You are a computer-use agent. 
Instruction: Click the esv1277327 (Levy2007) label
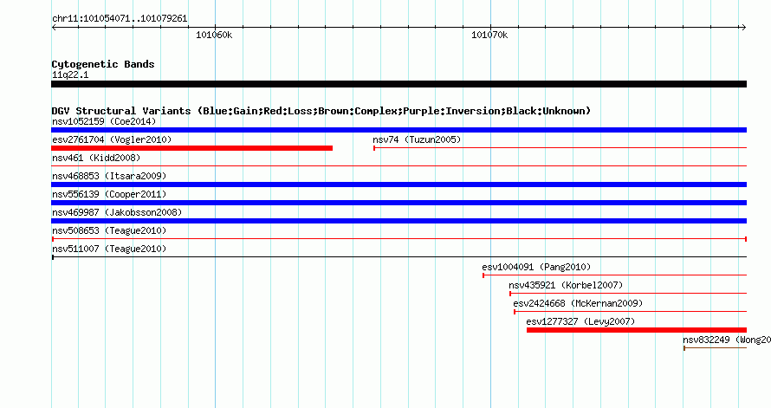(x=580, y=321)
